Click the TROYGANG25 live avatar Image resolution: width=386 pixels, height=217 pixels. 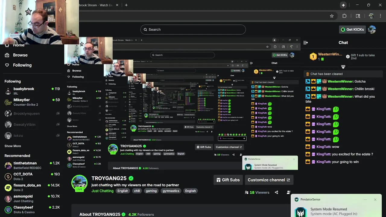click(x=79, y=183)
